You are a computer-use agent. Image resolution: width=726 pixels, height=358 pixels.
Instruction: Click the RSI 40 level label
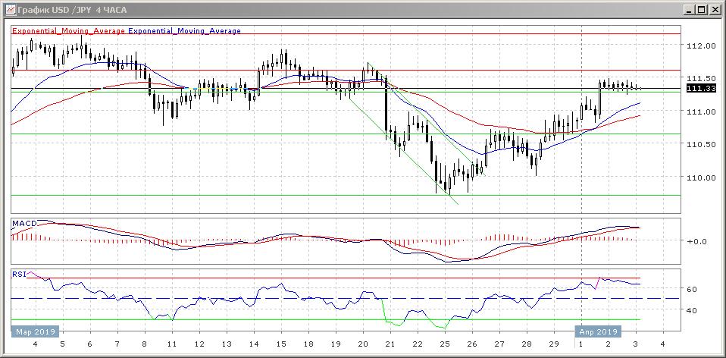click(692, 310)
